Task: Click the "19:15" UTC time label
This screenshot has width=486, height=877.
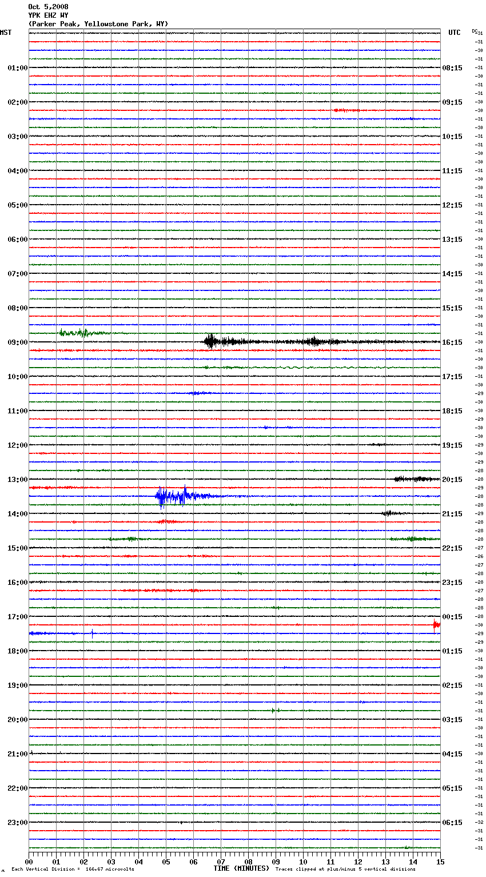Action: 452,445
